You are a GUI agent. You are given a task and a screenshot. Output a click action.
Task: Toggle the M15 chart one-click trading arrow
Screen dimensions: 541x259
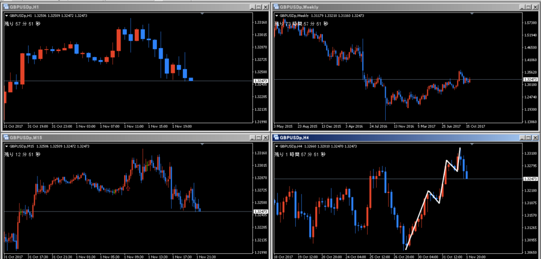tap(7, 146)
